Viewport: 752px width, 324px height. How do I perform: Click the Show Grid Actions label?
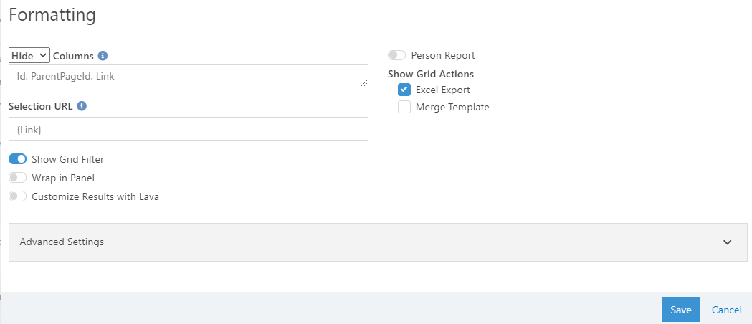[431, 74]
